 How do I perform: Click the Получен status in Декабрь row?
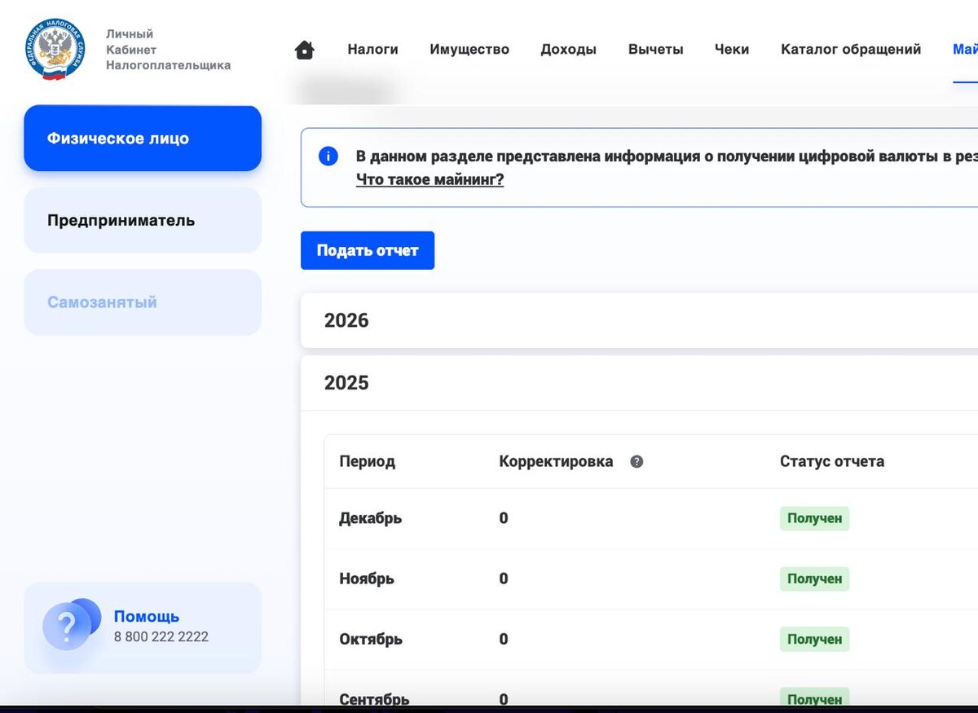click(x=814, y=518)
